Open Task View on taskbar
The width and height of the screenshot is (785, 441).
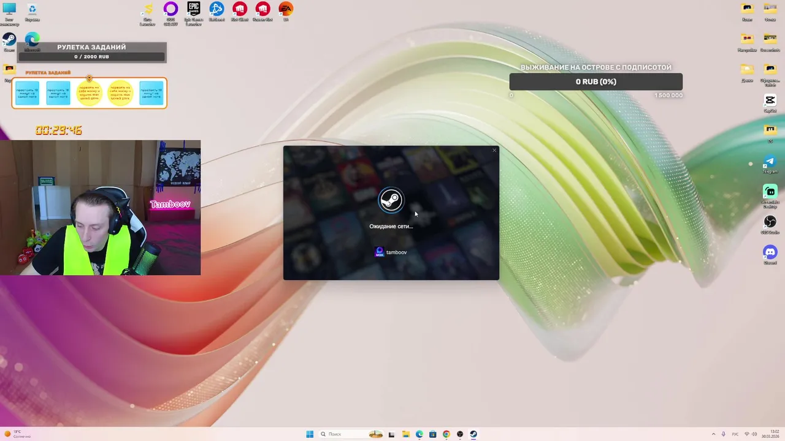click(392, 434)
